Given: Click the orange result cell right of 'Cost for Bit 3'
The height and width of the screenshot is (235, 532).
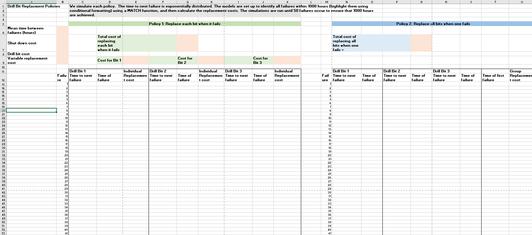Looking at the screenshot, I should [287, 60].
